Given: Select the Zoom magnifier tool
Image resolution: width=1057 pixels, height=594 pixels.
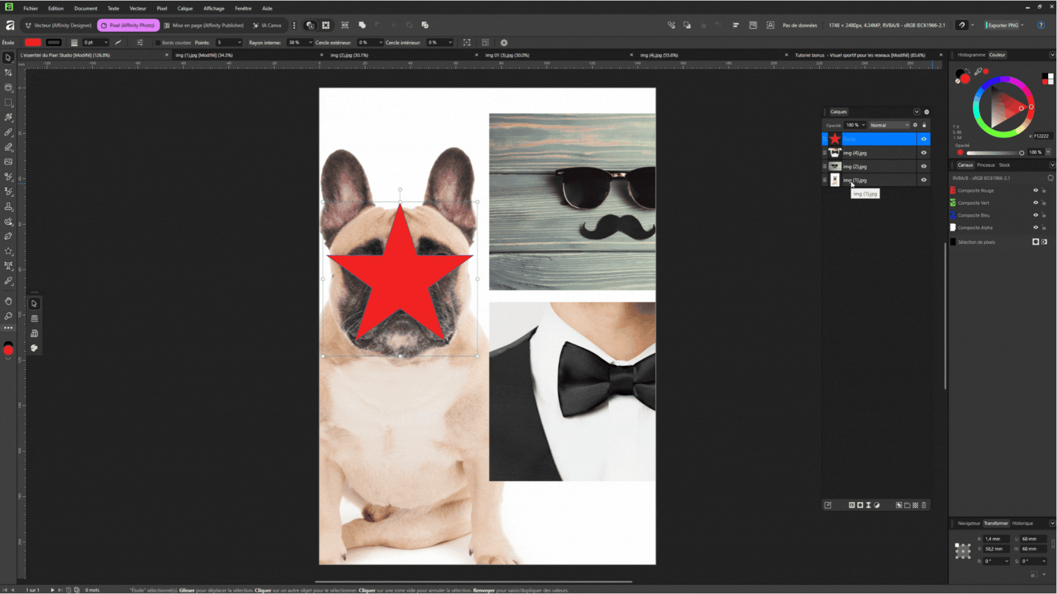Looking at the screenshot, I should click(8, 316).
